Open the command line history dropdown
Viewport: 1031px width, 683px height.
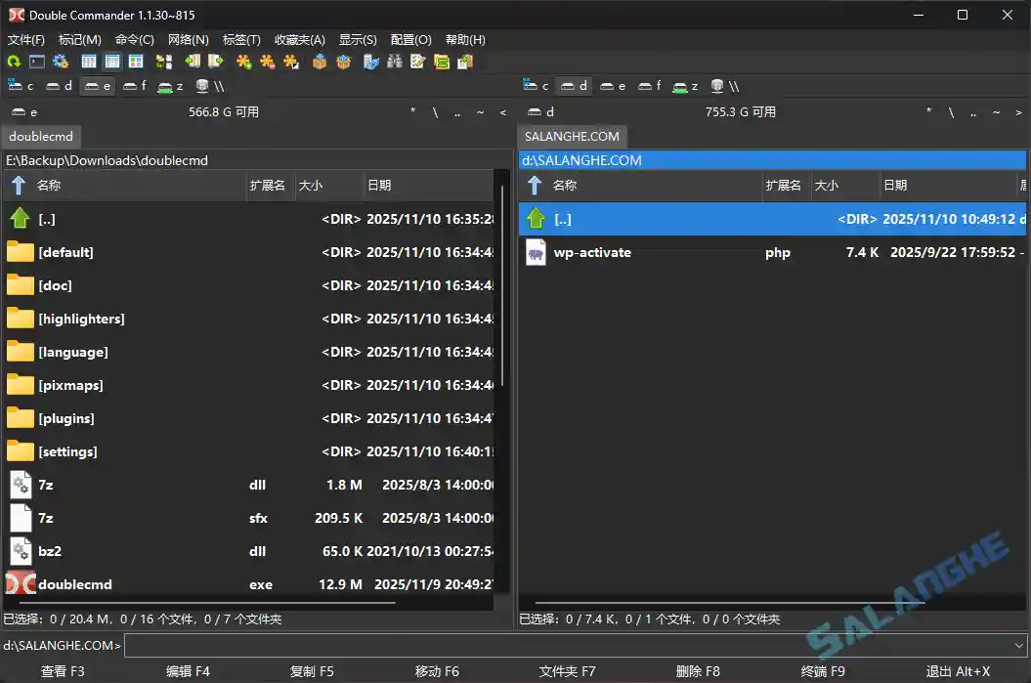pyautogui.click(x=1020, y=646)
